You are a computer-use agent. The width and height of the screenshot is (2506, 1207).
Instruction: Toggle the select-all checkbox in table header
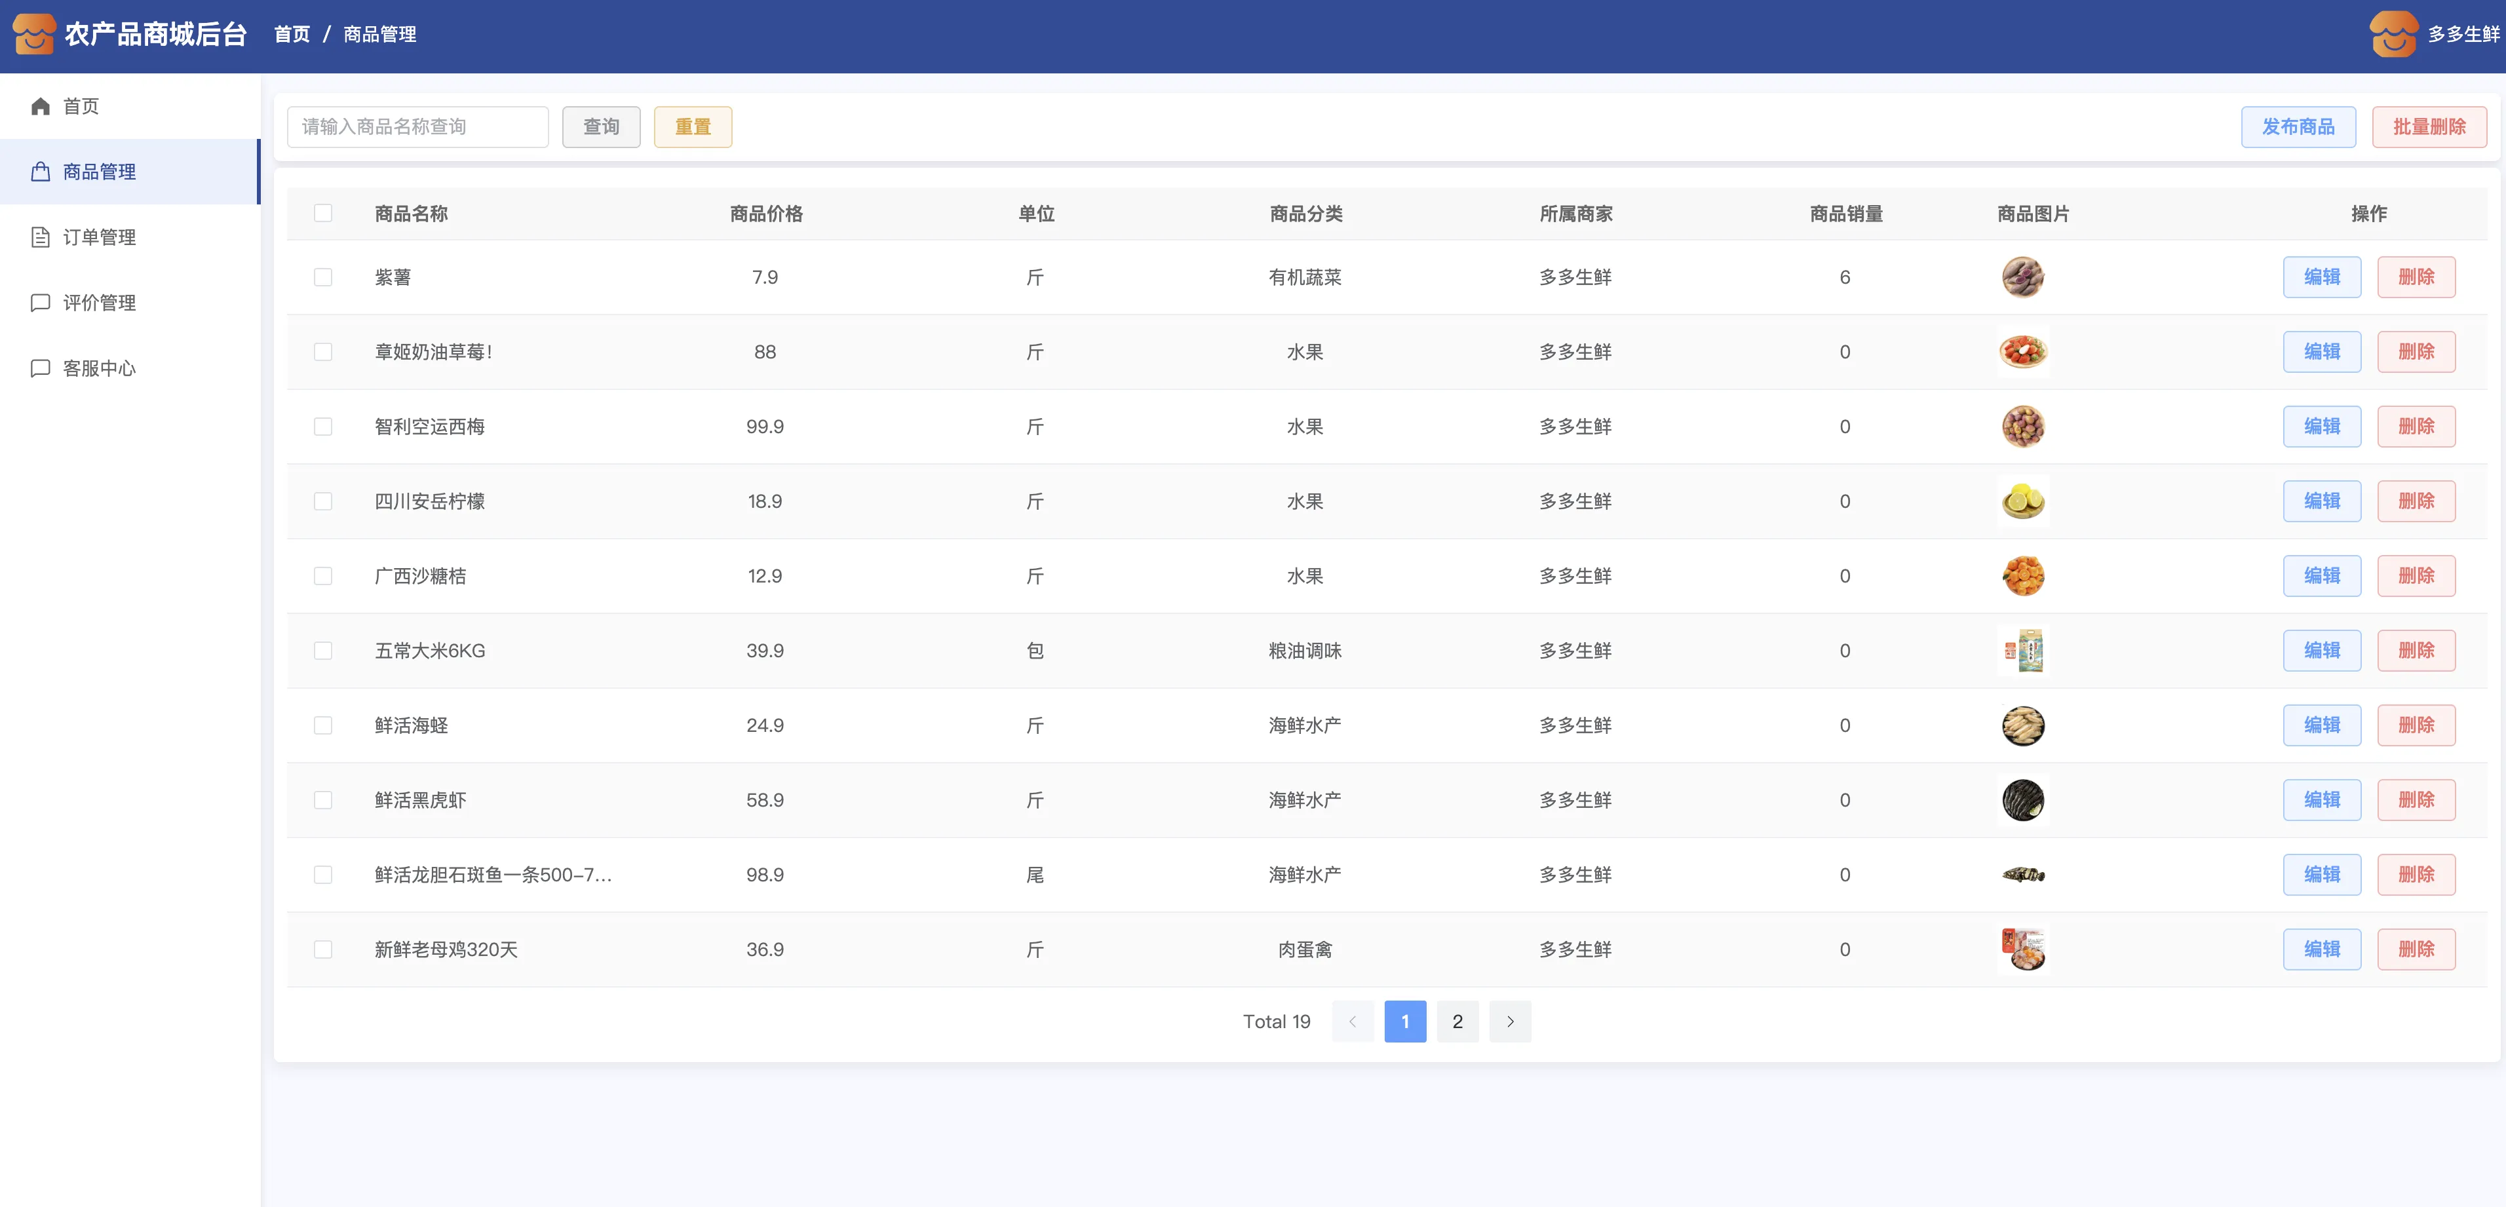click(323, 213)
